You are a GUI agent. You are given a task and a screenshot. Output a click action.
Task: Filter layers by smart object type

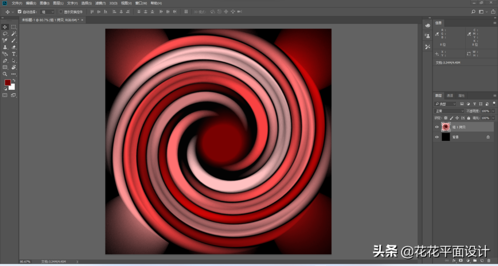click(x=486, y=104)
